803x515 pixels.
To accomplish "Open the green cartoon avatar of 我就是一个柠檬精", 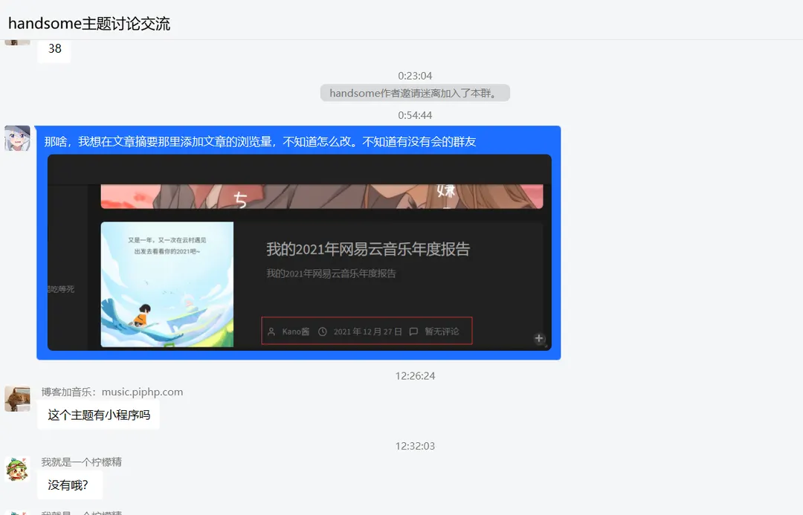I will point(17,469).
